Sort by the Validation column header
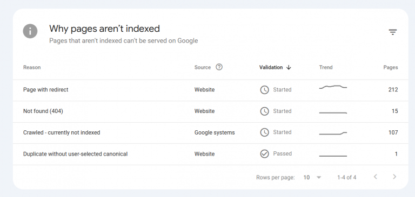Viewport: 415px width, 197px height. (x=271, y=67)
